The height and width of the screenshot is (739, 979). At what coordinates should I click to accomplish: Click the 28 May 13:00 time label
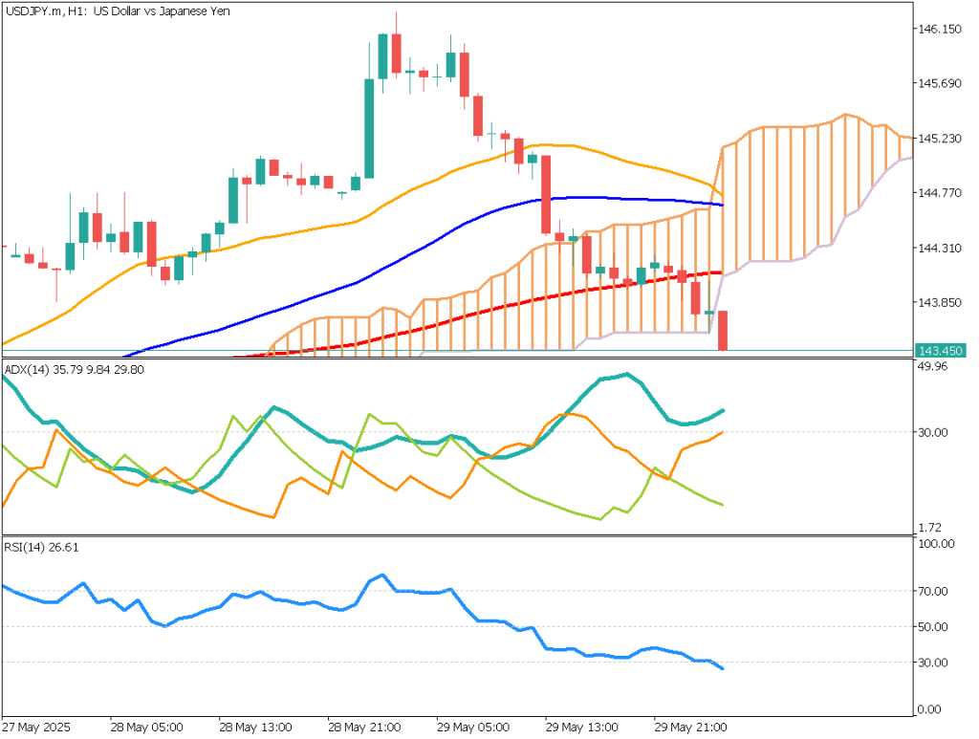point(255,725)
